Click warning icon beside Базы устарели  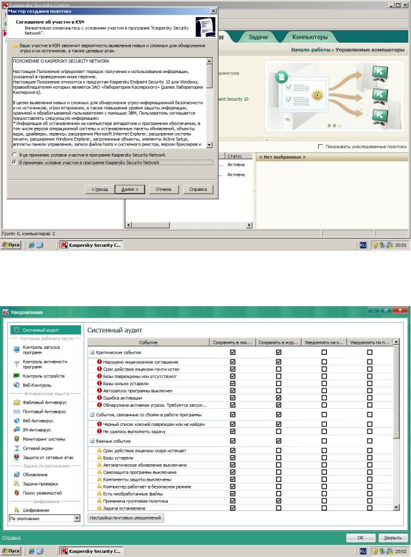tap(99, 458)
